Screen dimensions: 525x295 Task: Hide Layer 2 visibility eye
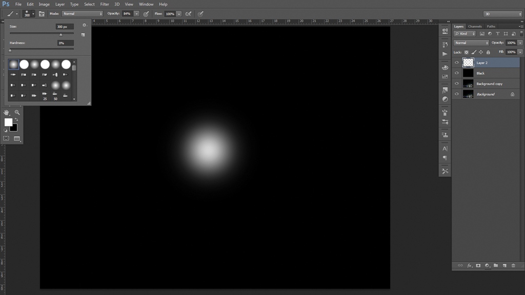[x=457, y=62]
